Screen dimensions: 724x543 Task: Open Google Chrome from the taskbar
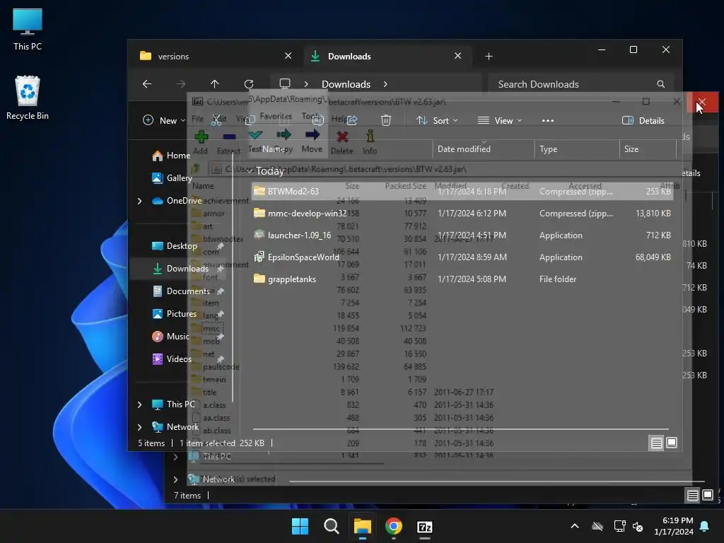(393, 526)
